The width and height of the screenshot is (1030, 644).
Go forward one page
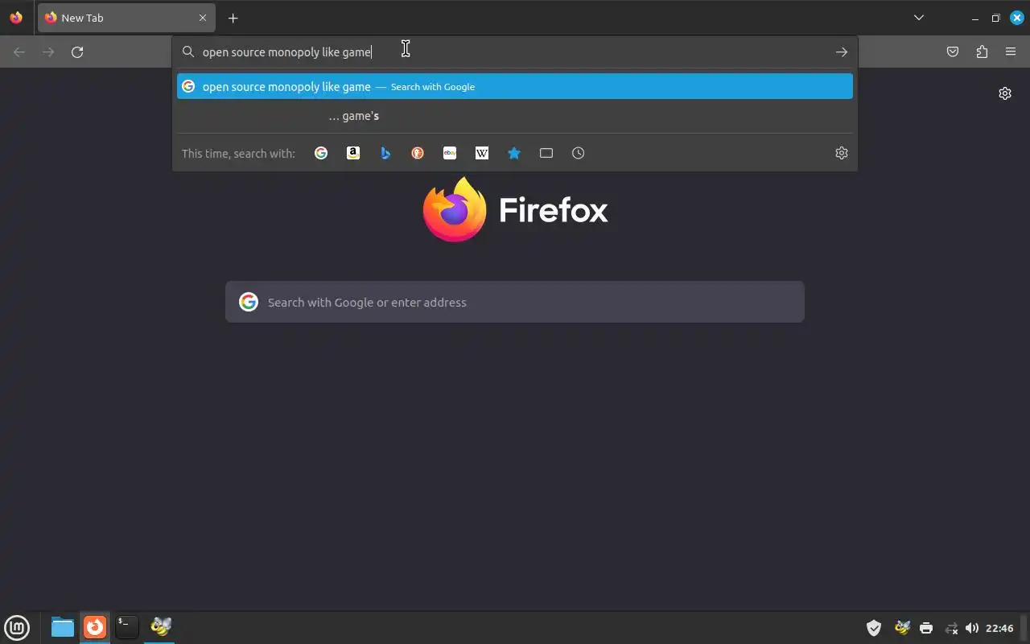click(48, 52)
